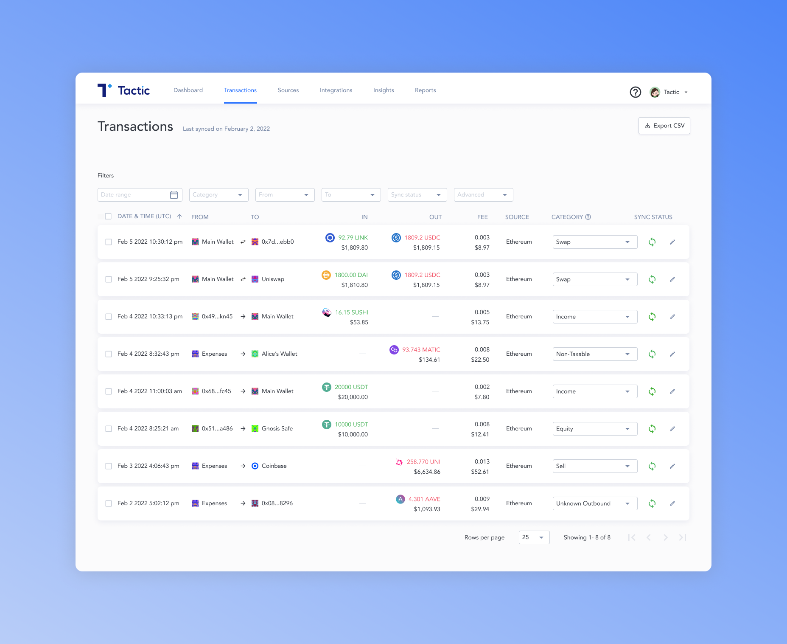Resync the 258.770 UNI transaction

tap(652, 466)
